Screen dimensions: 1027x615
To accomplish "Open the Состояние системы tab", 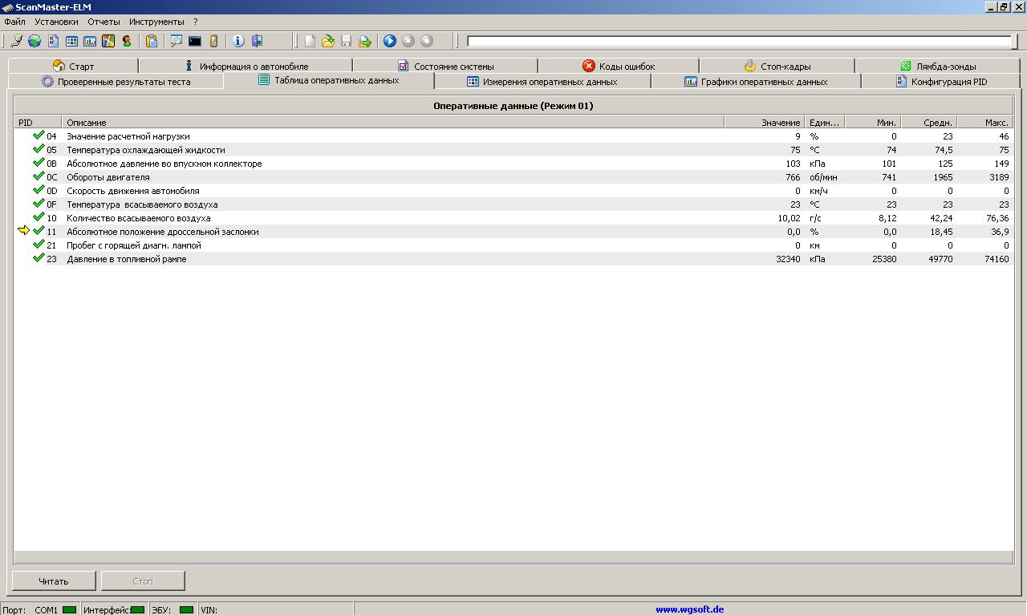I will pyautogui.click(x=445, y=66).
